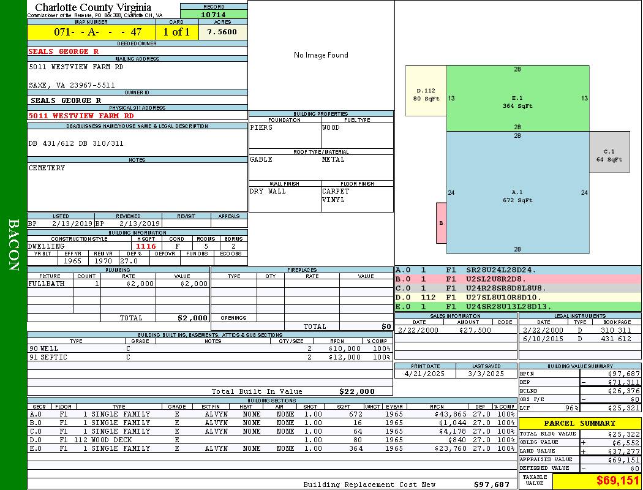The image size is (643, 490).
Task: Click pink sketch section B
Action: coord(442,223)
